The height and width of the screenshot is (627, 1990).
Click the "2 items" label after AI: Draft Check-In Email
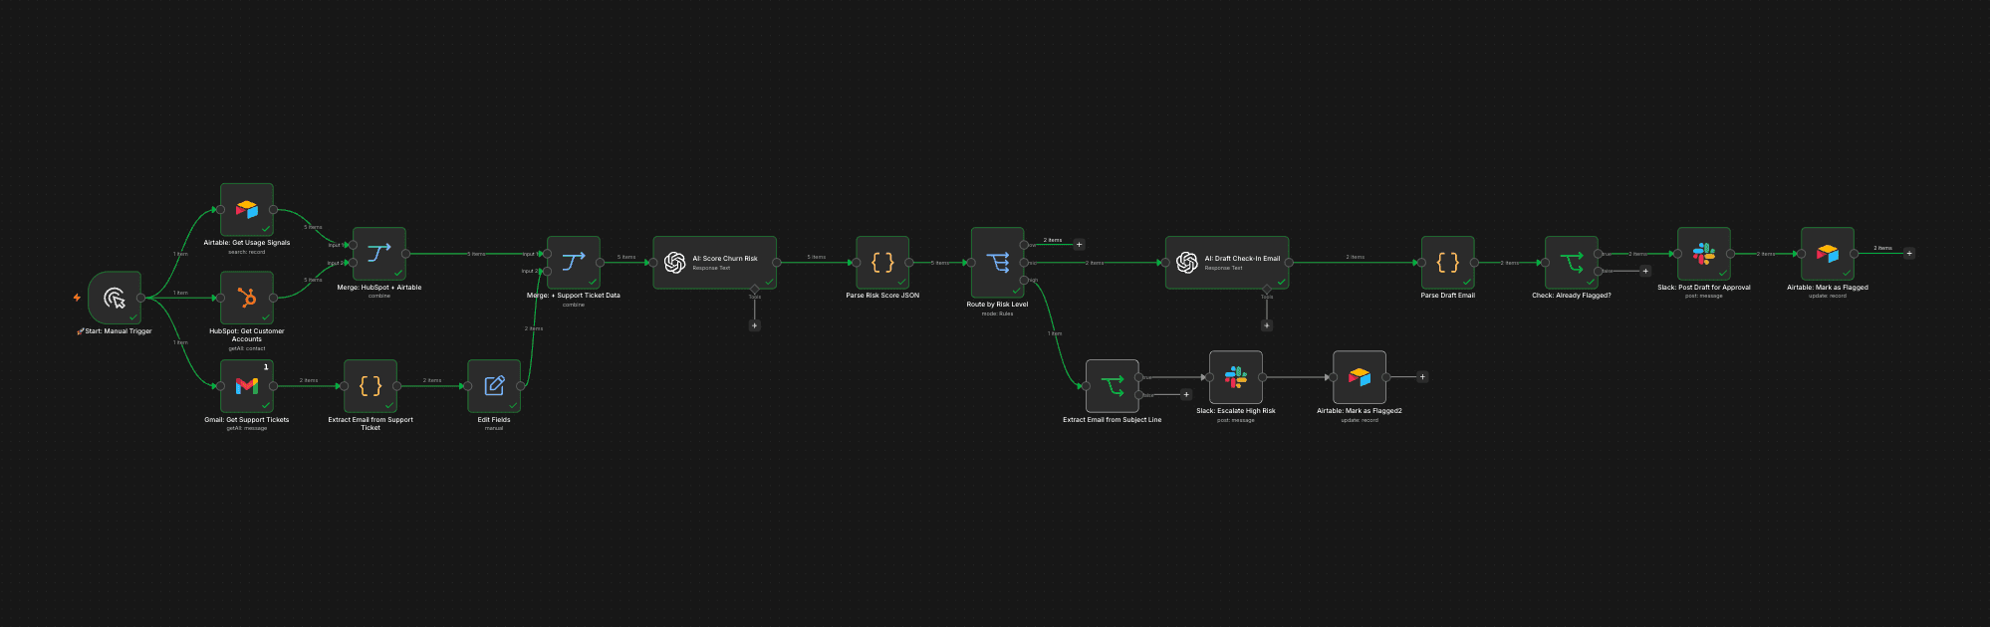(x=1356, y=257)
